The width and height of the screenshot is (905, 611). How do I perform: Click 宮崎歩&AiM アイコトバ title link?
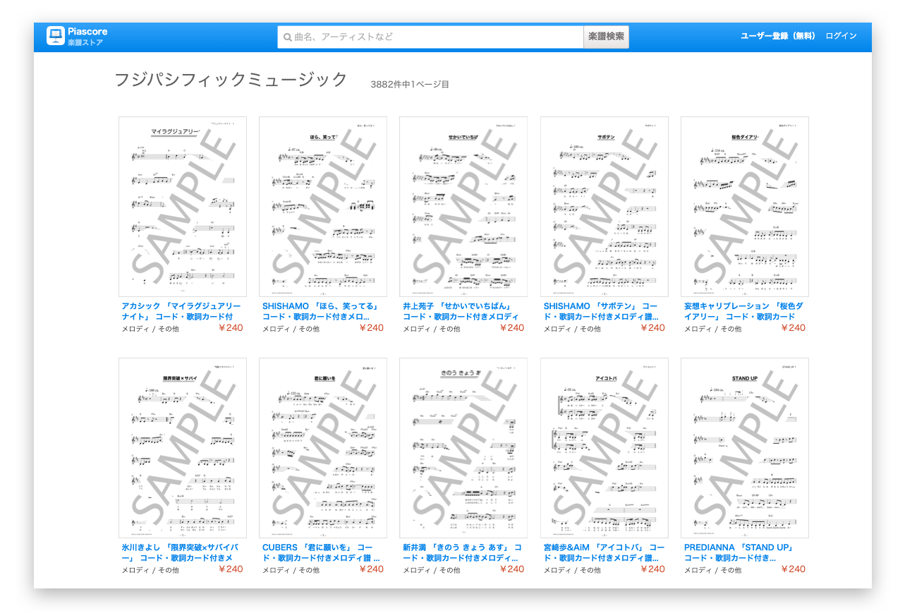click(x=604, y=552)
